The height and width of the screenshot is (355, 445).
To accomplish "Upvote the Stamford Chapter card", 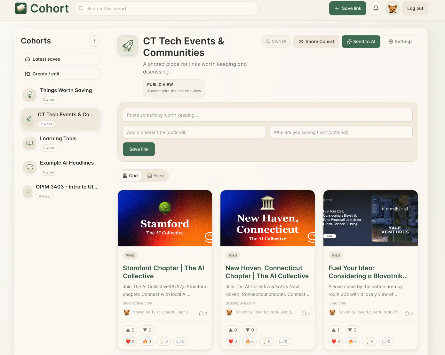I will (x=130, y=330).
